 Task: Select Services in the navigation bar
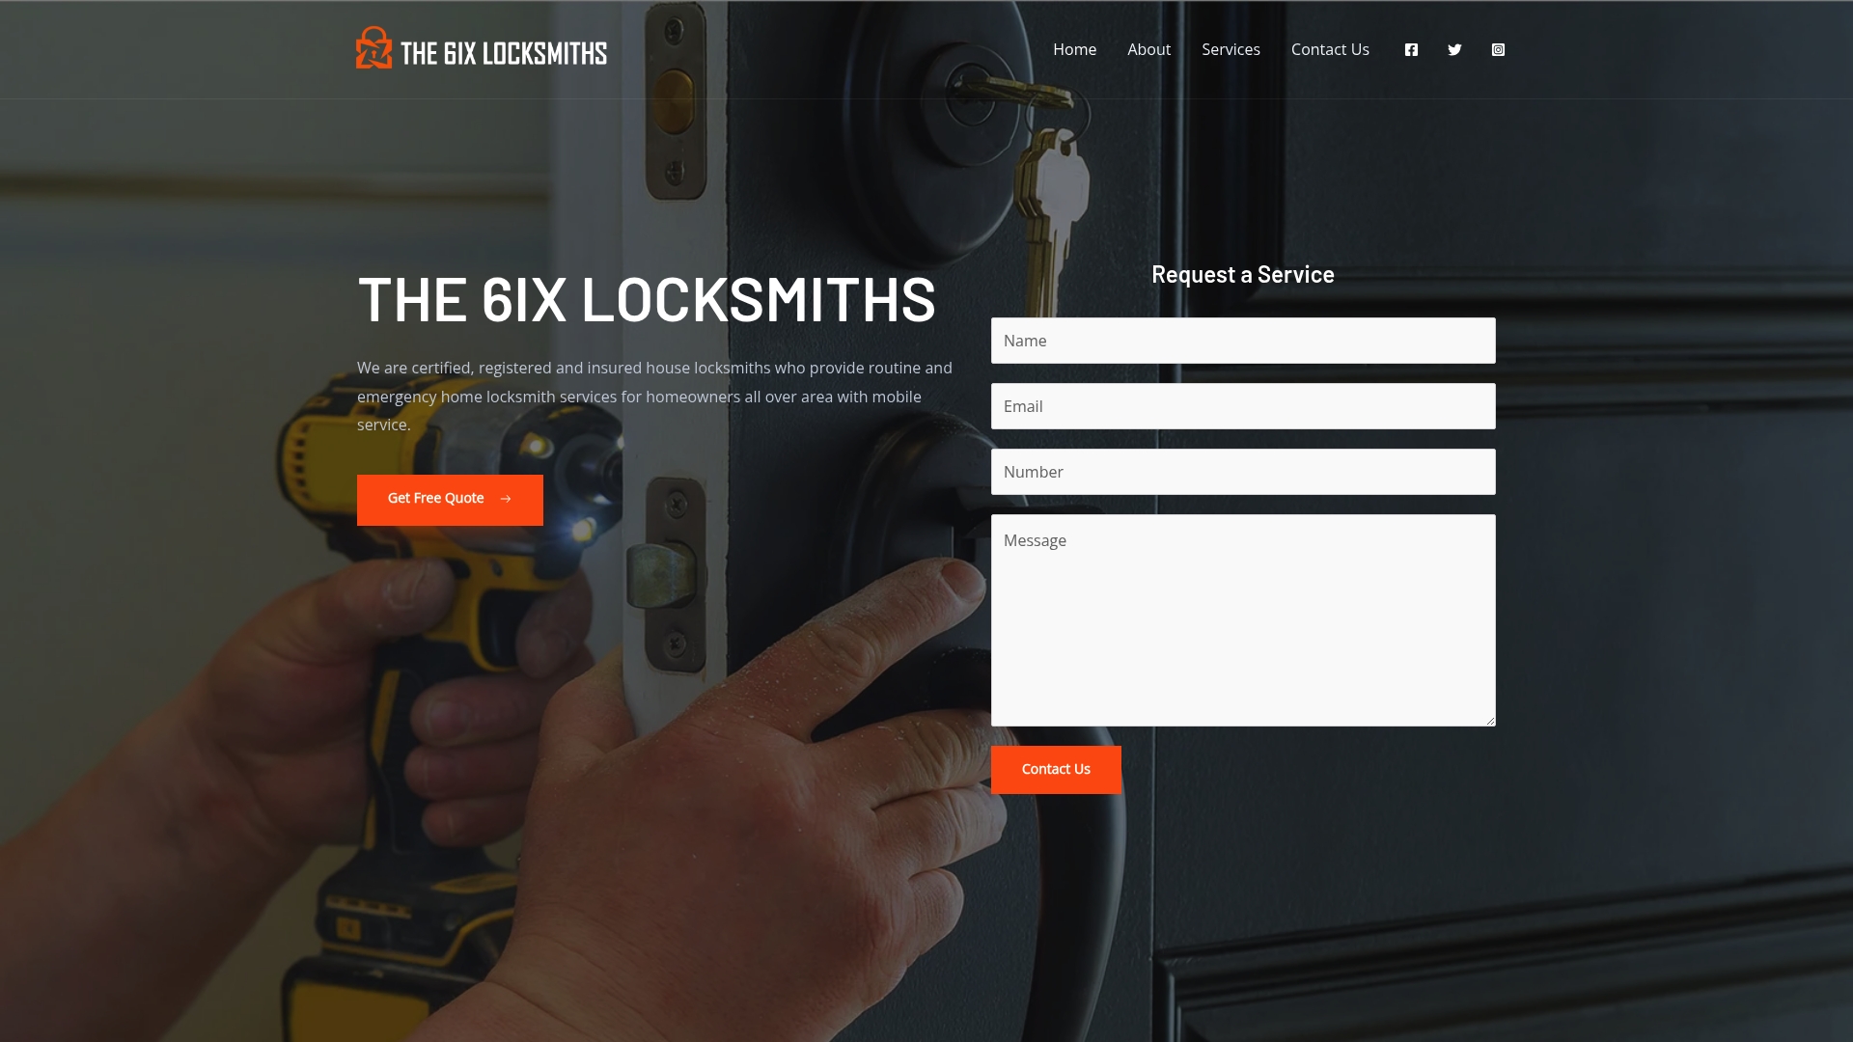click(1231, 49)
